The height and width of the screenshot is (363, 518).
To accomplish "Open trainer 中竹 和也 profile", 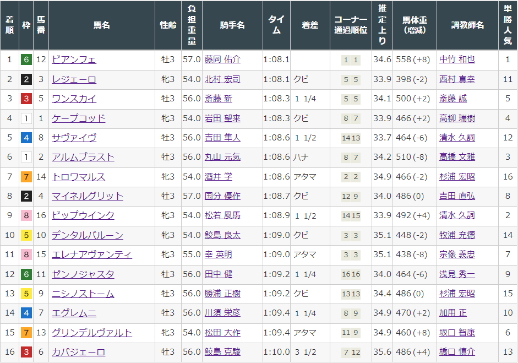I will point(457,59).
